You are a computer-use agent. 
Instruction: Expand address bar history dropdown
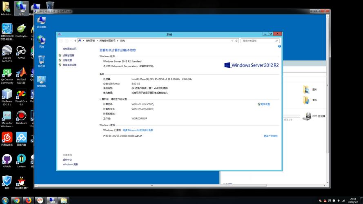[232, 41]
